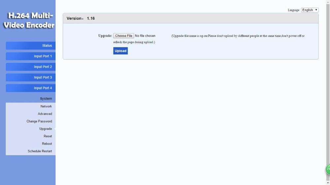
Task: Click the Choose File button
Action: click(x=123, y=36)
